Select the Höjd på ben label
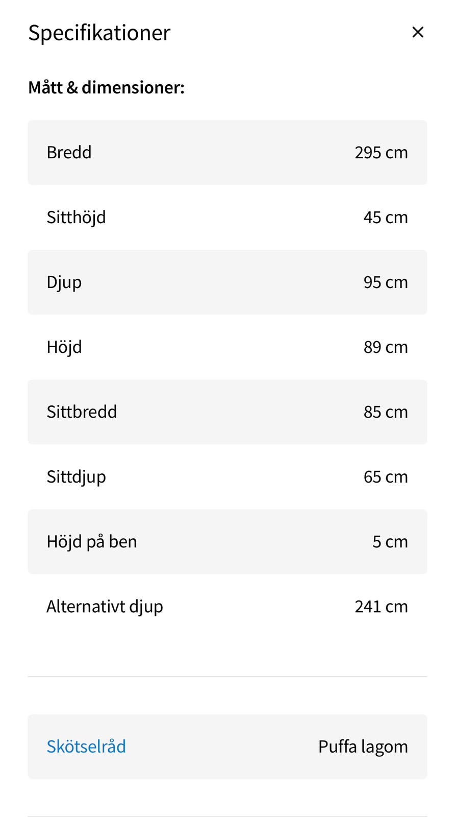The height and width of the screenshot is (817, 455). click(x=92, y=541)
